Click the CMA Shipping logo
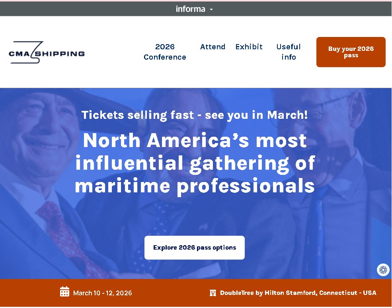This screenshot has height=308, width=392. (47, 53)
